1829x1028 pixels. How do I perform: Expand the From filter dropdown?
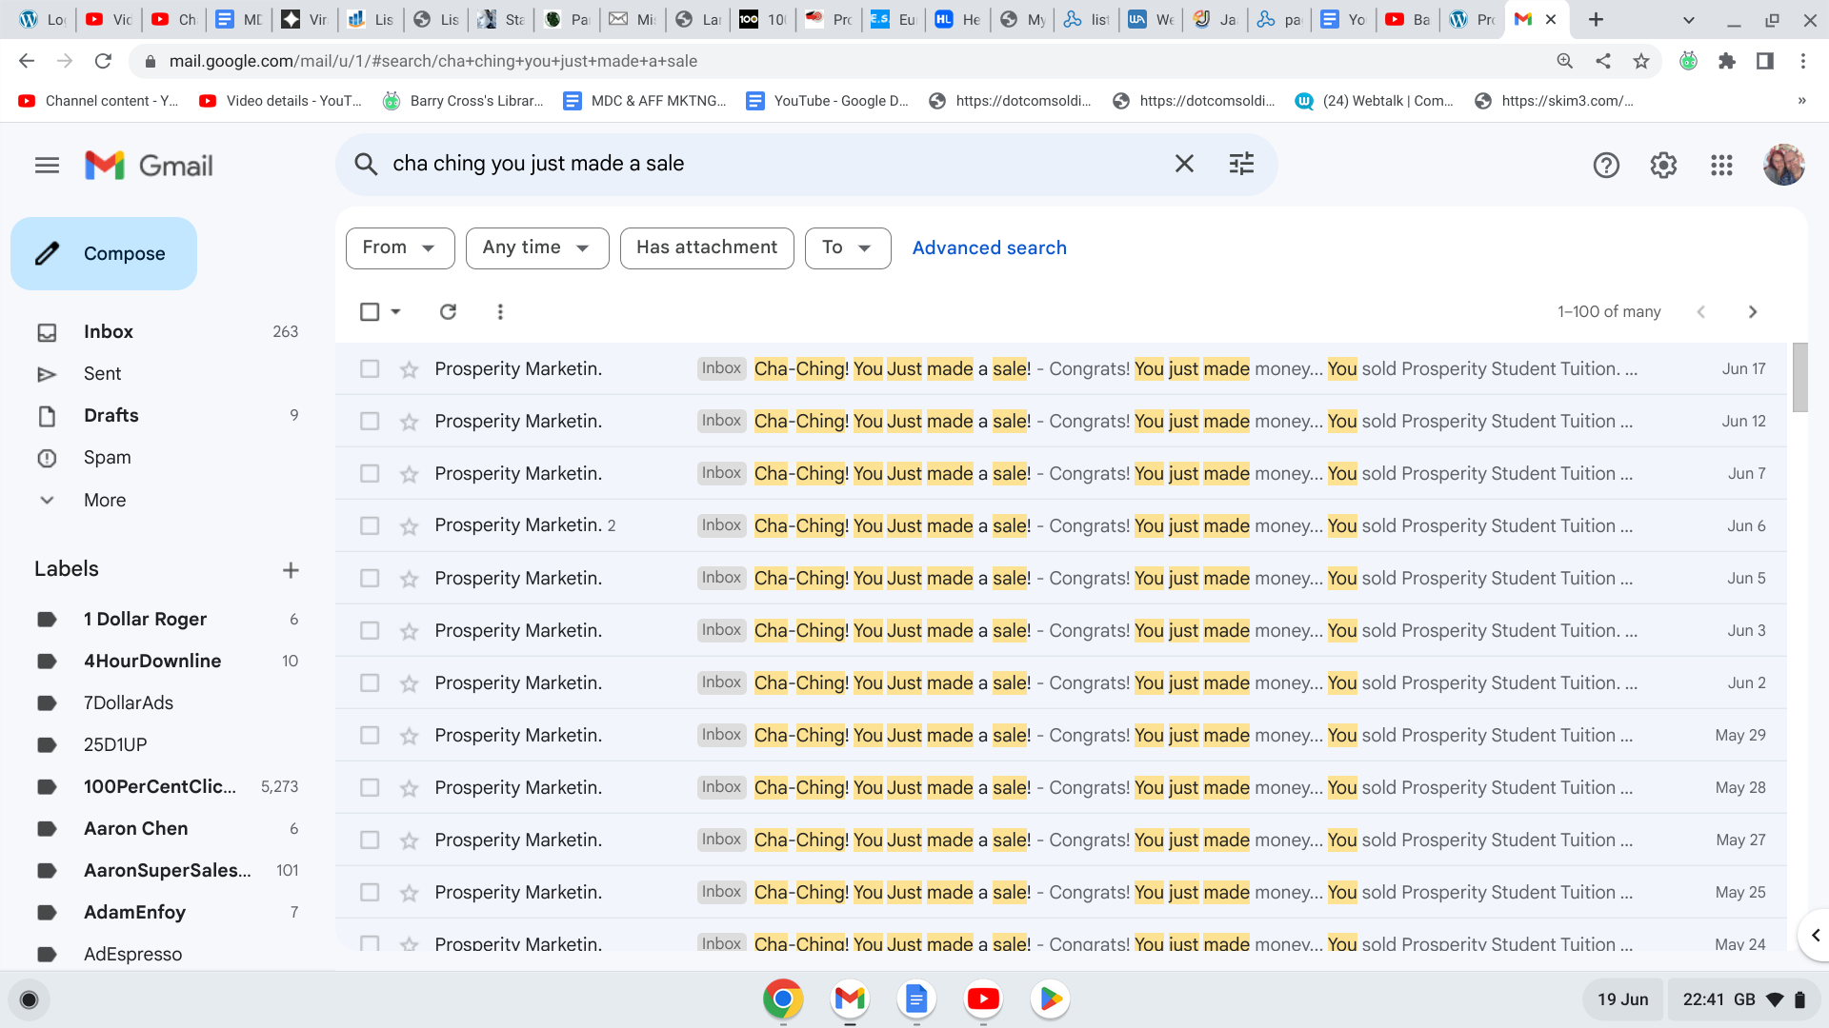(x=400, y=247)
